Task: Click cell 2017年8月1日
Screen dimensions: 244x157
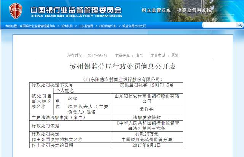Action: (x=146, y=145)
